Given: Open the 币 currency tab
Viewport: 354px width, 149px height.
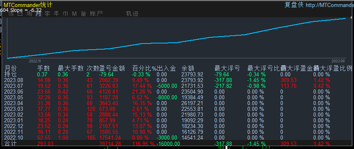Looking at the screenshot, I should click(x=66, y=14).
